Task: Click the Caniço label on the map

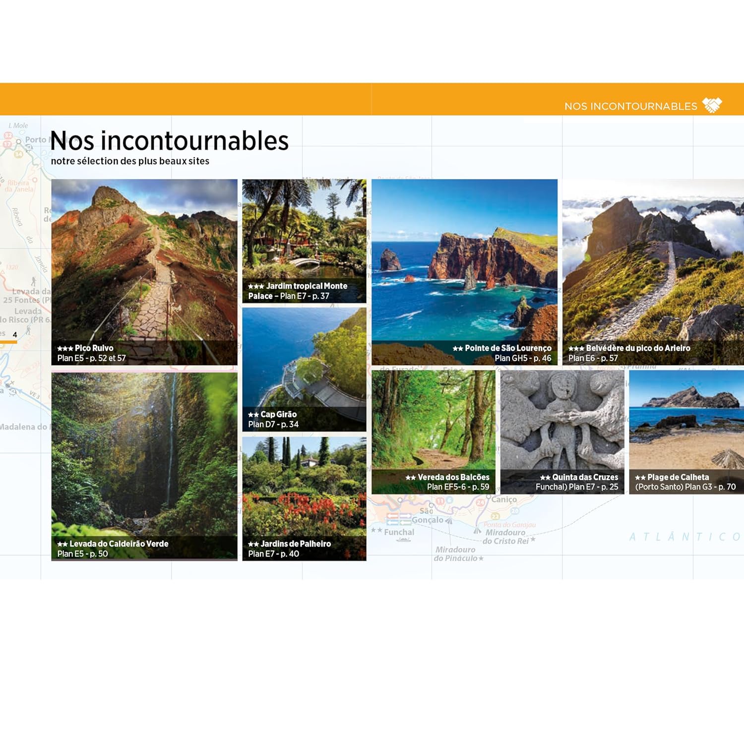Action: pos(504,499)
